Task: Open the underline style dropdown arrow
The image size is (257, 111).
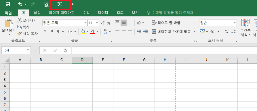Action: (63, 32)
